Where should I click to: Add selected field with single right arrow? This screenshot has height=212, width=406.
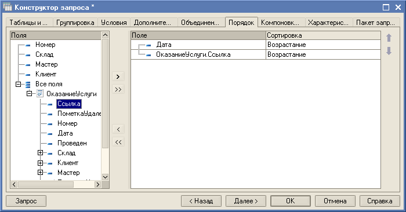tap(118, 76)
